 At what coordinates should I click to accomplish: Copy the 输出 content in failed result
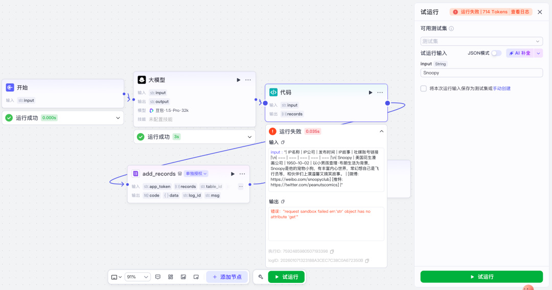click(283, 202)
